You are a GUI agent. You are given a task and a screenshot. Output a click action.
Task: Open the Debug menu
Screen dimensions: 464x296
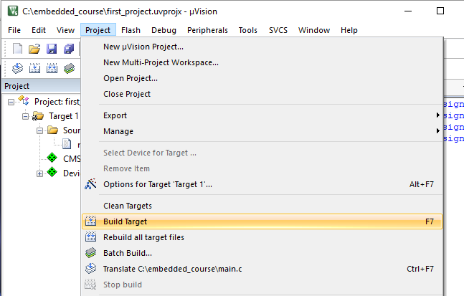(164, 30)
